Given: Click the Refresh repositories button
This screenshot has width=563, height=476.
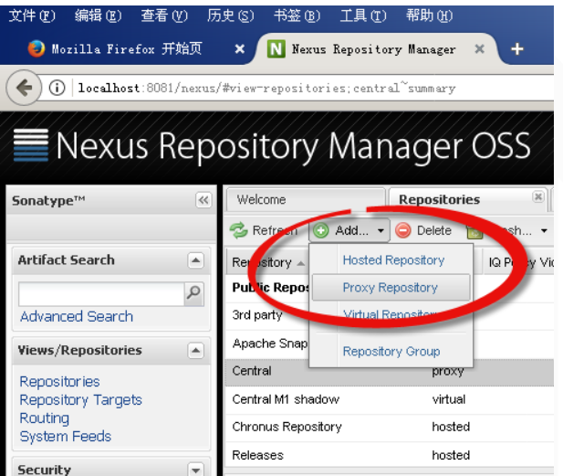Looking at the screenshot, I should [x=264, y=230].
